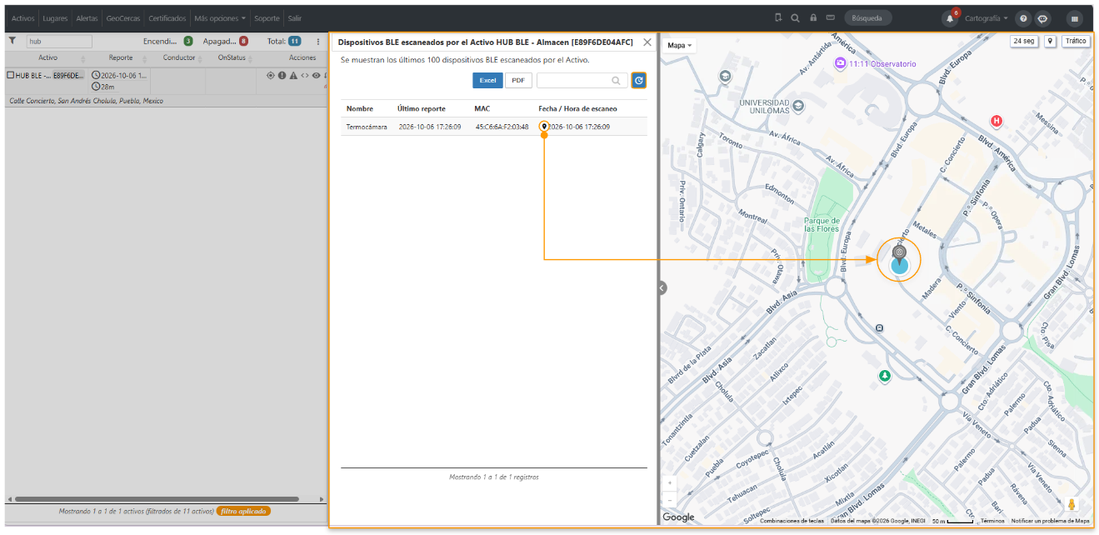Click the hospital H marker on map
Screen dimensions: 1099x535
996,122
